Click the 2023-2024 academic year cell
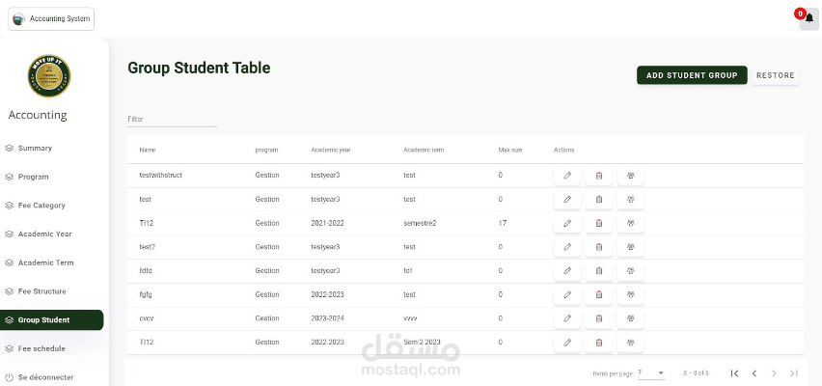 (x=328, y=318)
